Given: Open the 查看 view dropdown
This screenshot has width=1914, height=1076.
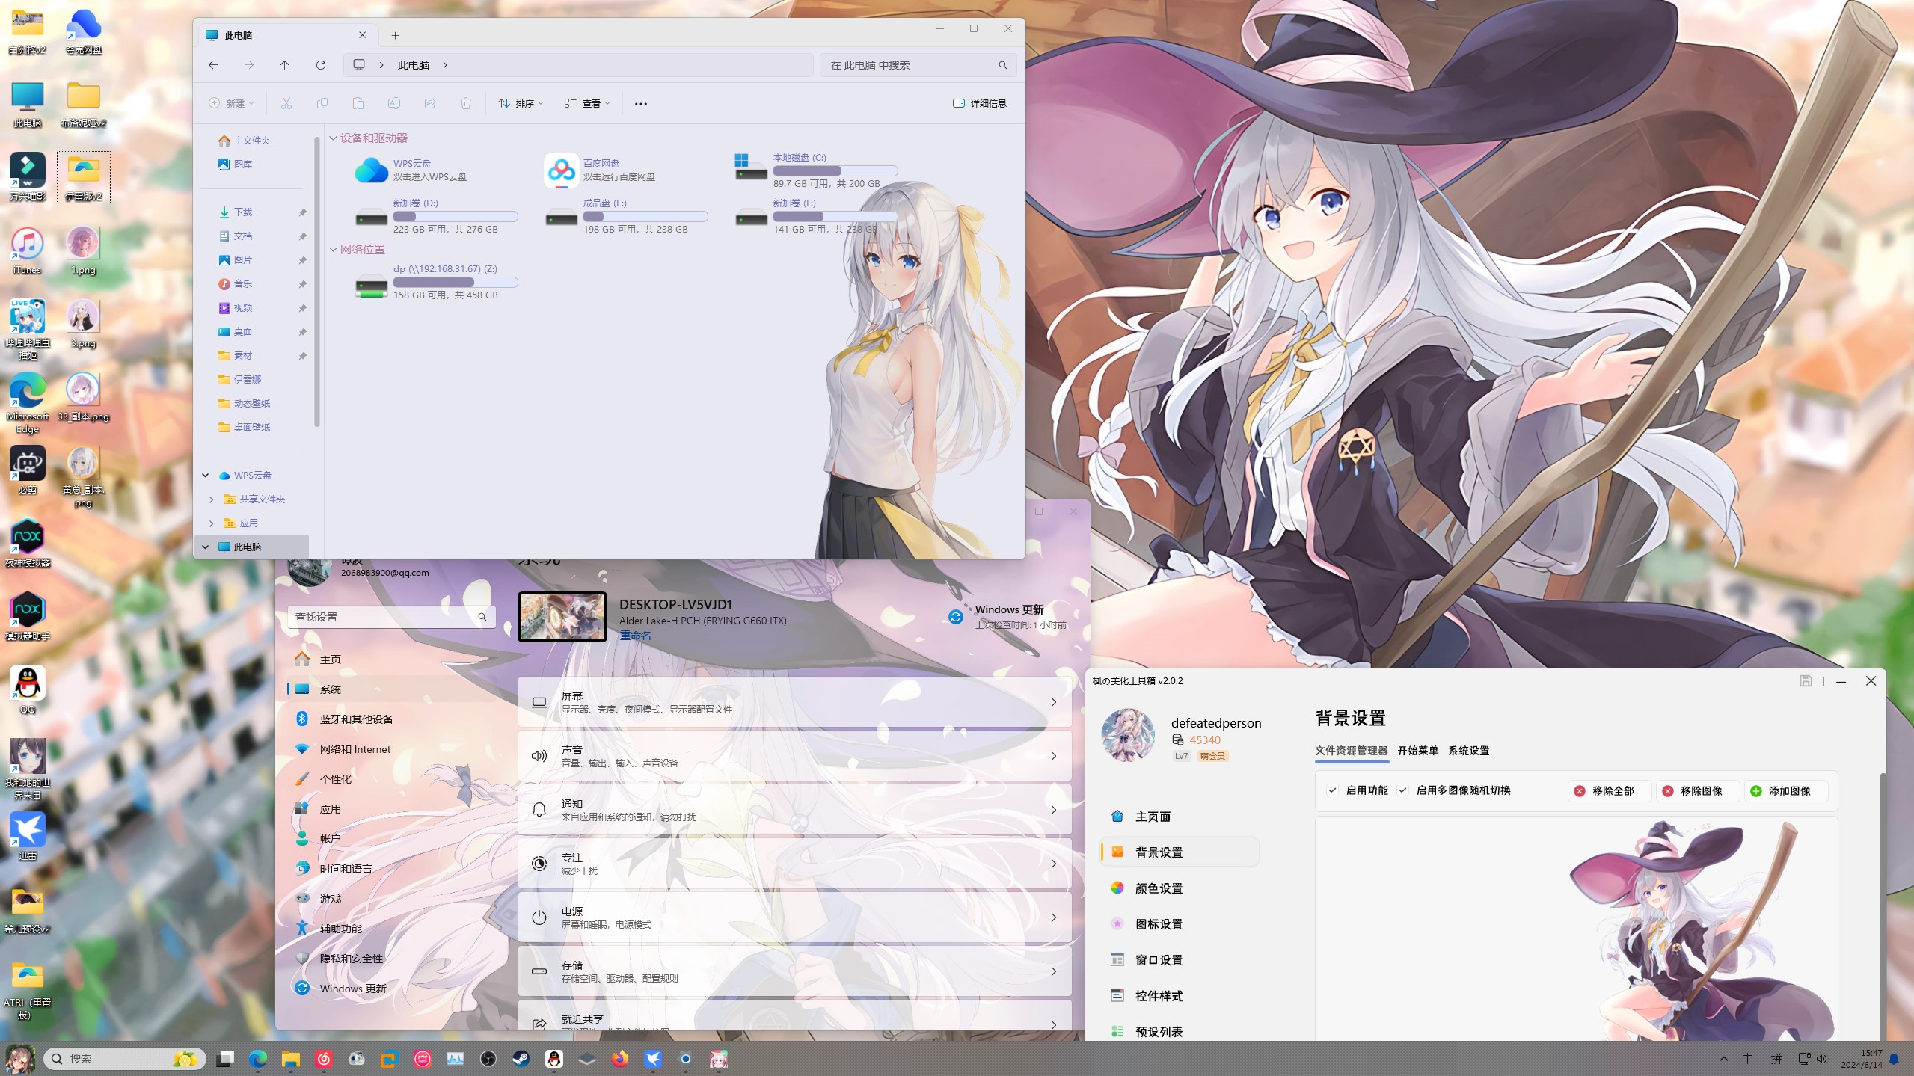Looking at the screenshot, I should point(587,103).
